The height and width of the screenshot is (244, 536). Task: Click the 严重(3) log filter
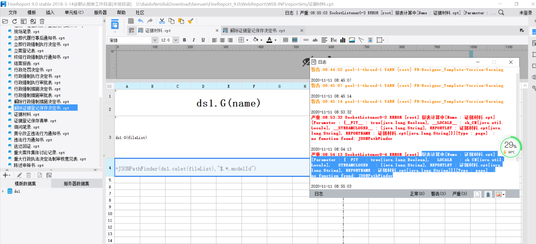point(459,194)
